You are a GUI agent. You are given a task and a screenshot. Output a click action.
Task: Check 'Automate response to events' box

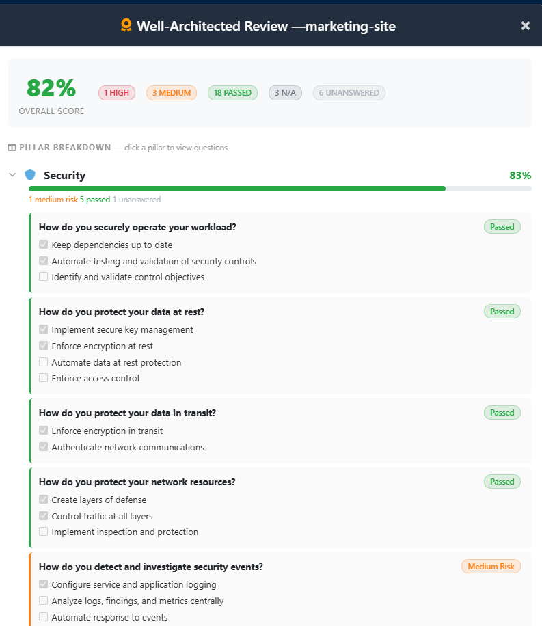click(x=44, y=617)
